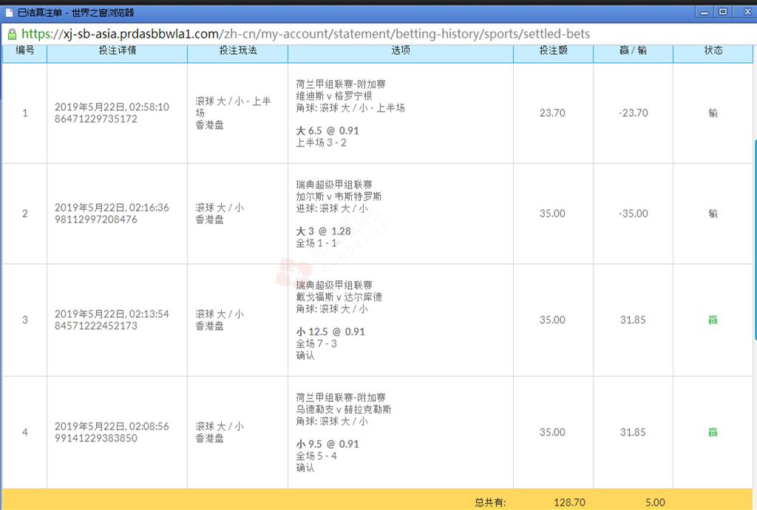Click the page document icon in title bar
757x510 pixels.
(x=9, y=13)
